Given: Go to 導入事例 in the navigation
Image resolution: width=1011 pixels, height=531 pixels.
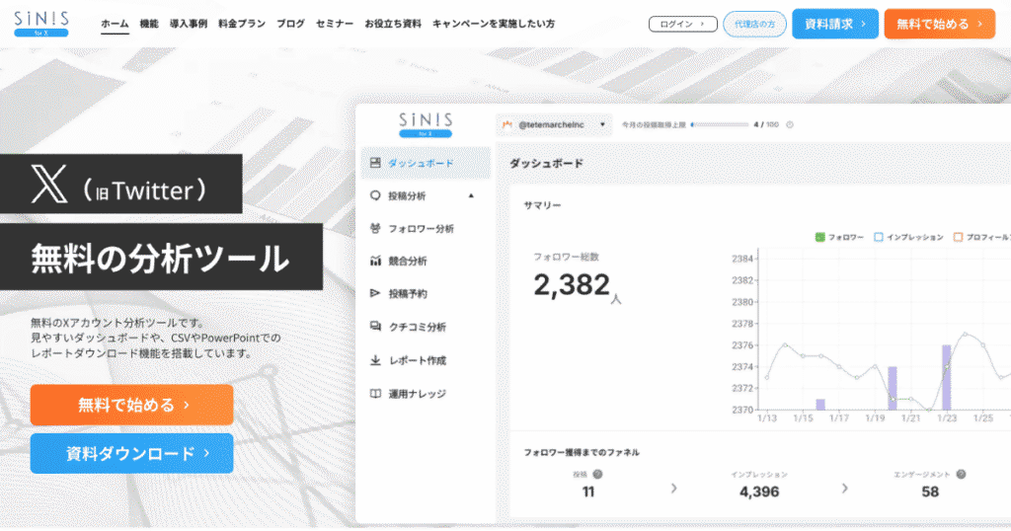Looking at the screenshot, I should coord(189,24).
